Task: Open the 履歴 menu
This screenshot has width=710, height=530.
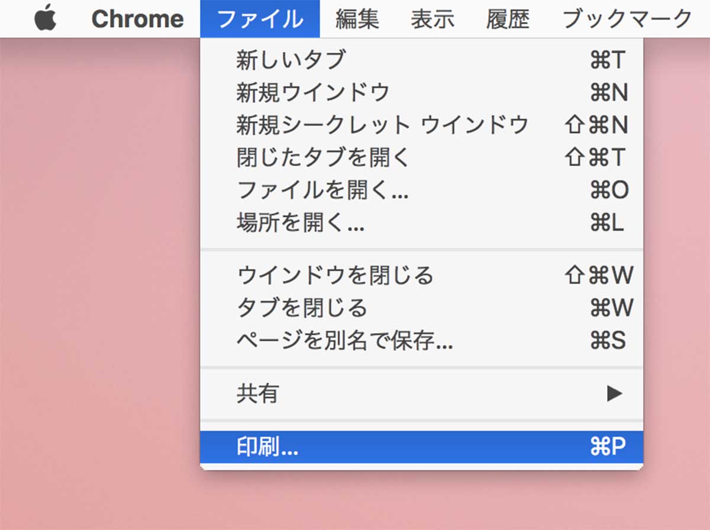Action: click(508, 20)
